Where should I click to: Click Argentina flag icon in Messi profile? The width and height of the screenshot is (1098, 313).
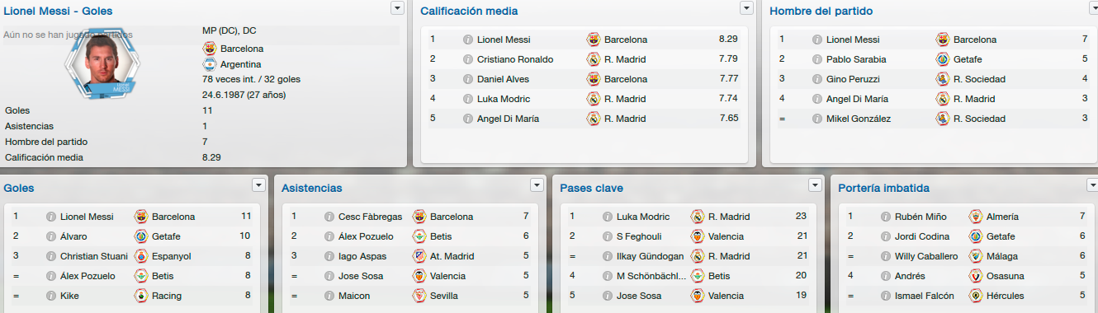click(x=209, y=64)
